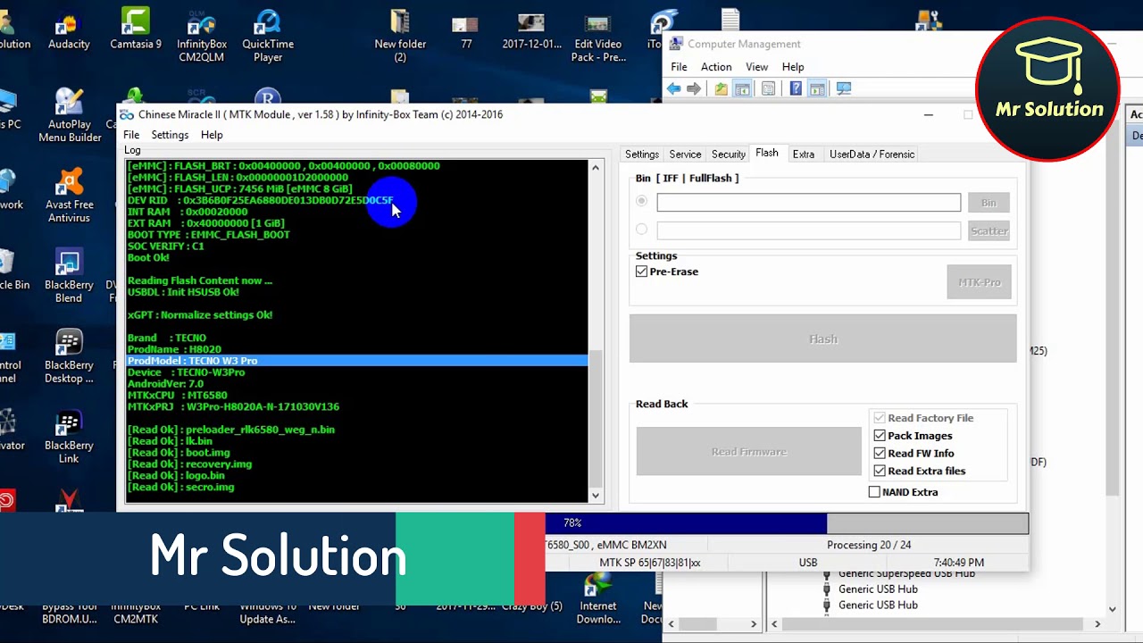Open the View menu in Computer Management
Viewport: 1143px width, 643px height.
757,67
